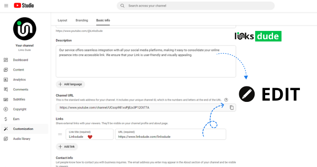
Task: Click the Comments icon in sidebar
Action: coord(6,89)
